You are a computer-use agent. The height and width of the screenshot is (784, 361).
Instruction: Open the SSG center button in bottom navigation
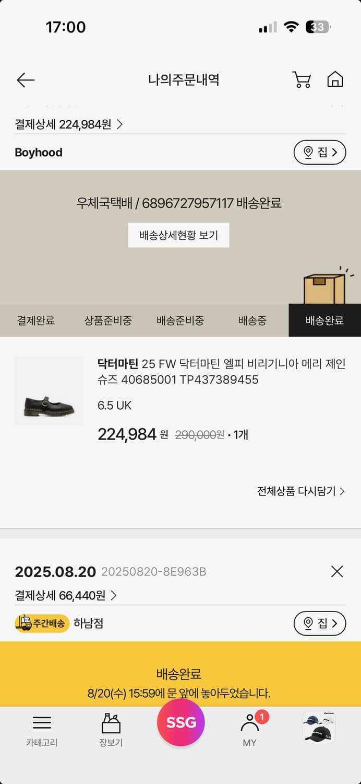[x=180, y=722]
